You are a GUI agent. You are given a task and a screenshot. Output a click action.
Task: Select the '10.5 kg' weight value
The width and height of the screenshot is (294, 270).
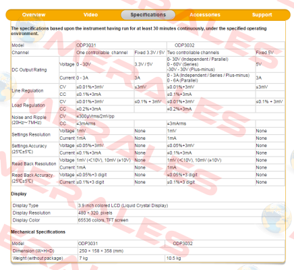click(x=173, y=259)
